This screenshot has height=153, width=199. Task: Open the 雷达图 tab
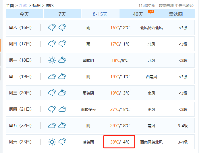click(x=176, y=14)
